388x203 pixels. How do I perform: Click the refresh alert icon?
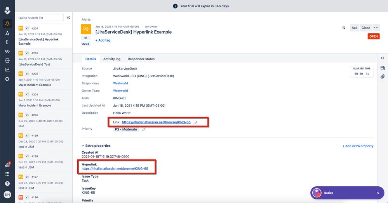pos(344,28)
